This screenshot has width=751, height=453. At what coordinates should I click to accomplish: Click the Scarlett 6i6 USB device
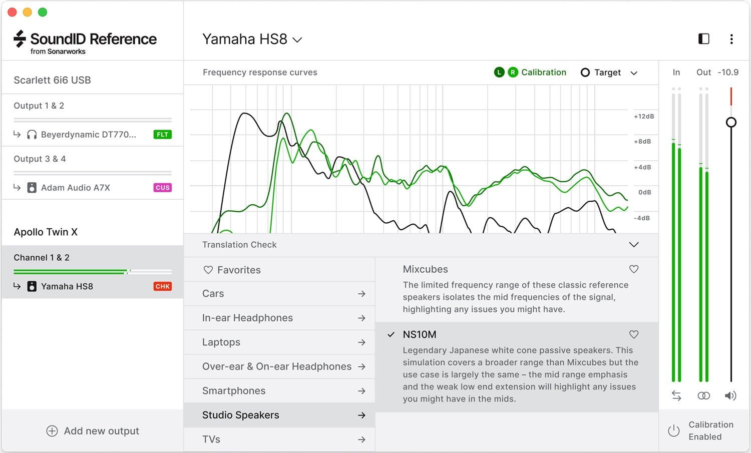(x=52, y=80)
